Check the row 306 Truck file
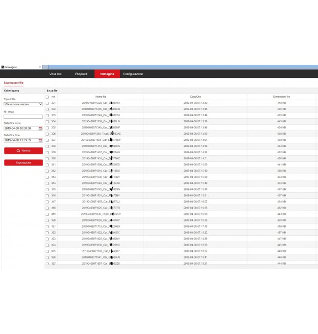 [x=47, y=134]
